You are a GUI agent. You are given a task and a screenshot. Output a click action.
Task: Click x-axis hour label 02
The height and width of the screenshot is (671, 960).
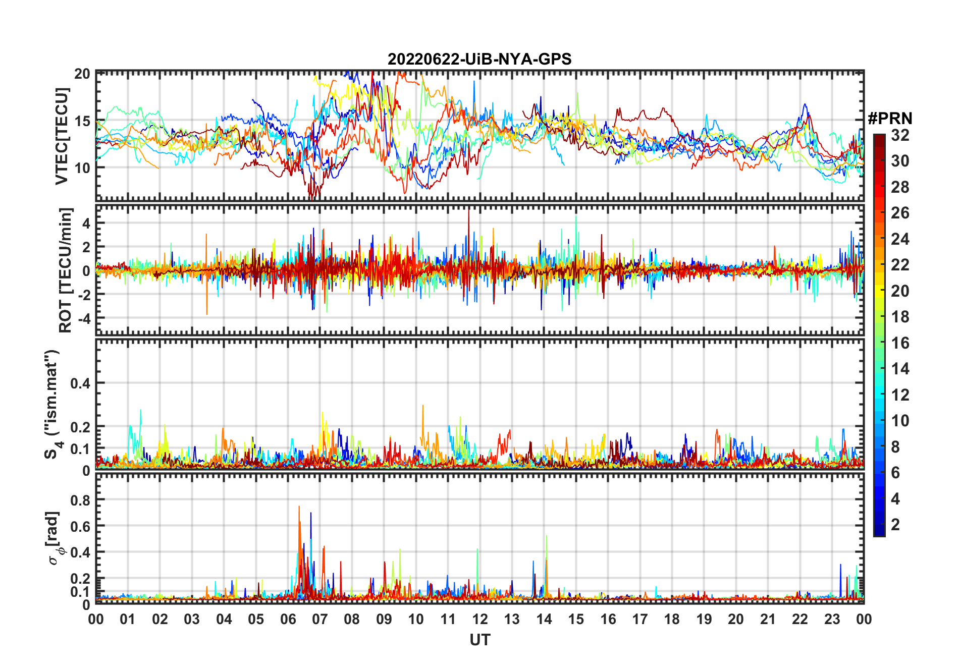(160, 619)
